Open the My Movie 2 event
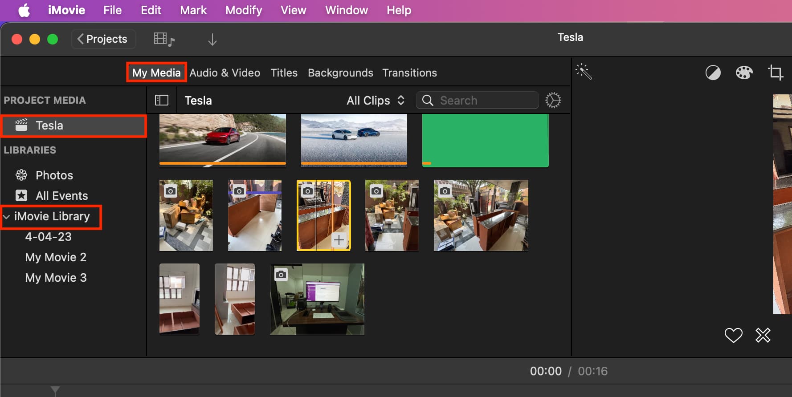 [56, 257]
